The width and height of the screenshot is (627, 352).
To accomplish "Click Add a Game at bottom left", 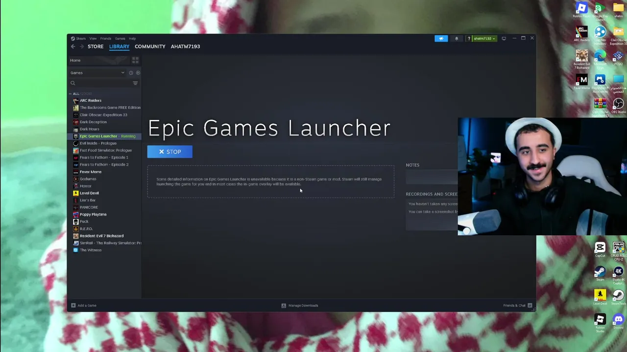I will tap(84, 306).
